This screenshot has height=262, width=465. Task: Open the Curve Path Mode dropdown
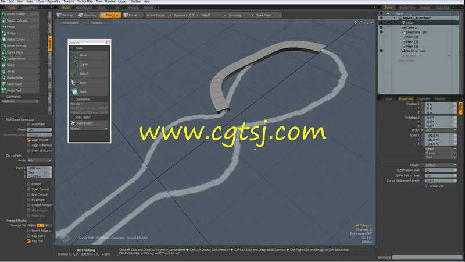(x=39, y=160)
